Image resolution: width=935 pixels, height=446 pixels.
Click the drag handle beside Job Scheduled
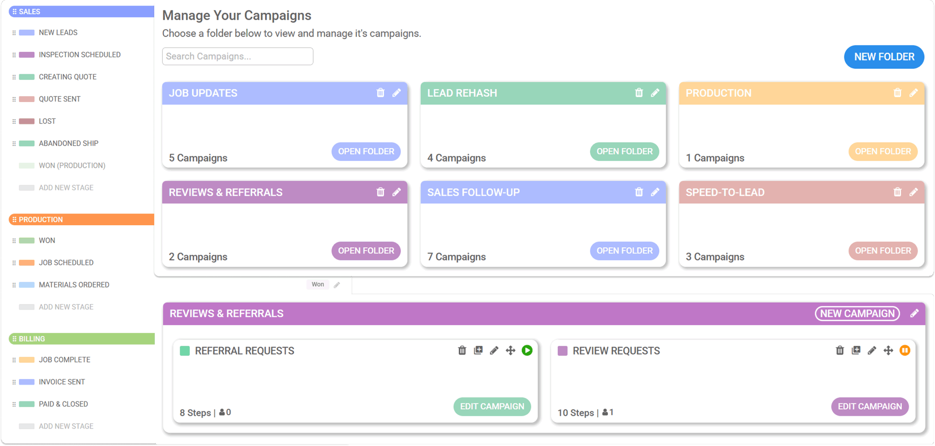pos(14,263)
